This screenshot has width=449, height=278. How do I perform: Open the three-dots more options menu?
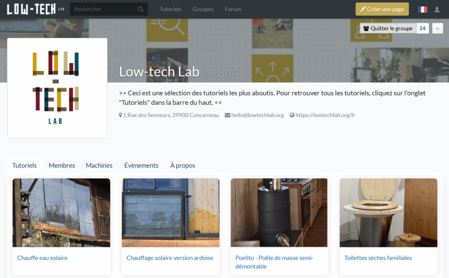(437, 28)
